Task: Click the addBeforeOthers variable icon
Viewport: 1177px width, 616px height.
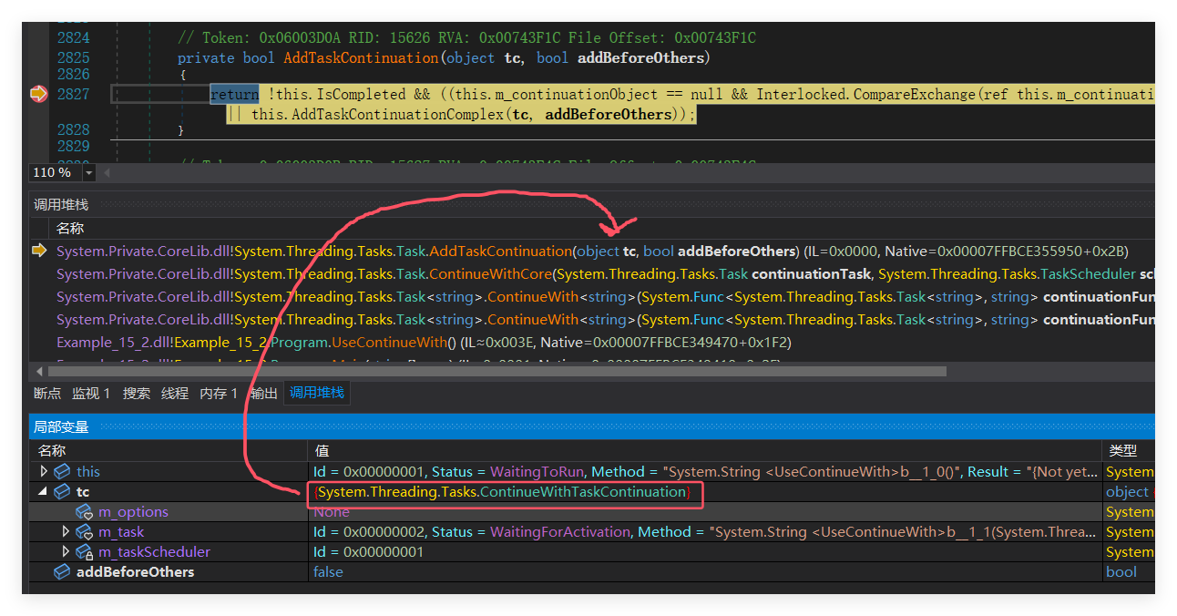Action: click(x=62, y=572)
